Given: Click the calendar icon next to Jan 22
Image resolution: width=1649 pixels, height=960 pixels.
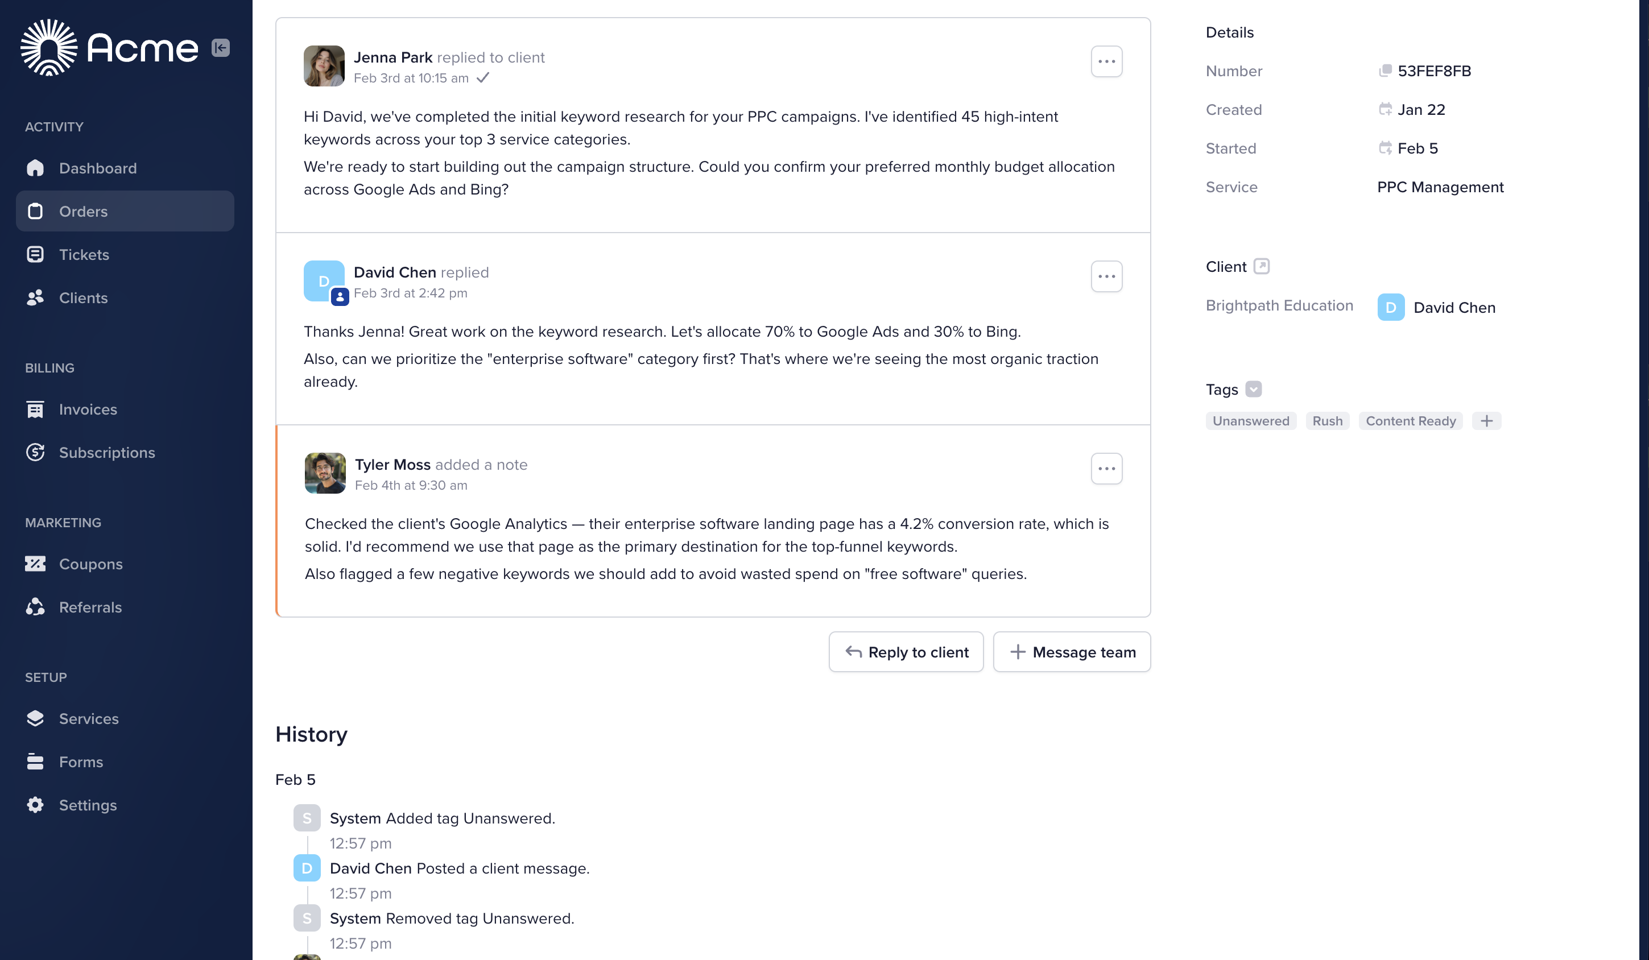Looking at the screenshot, I should click(x=1385, y=109).
